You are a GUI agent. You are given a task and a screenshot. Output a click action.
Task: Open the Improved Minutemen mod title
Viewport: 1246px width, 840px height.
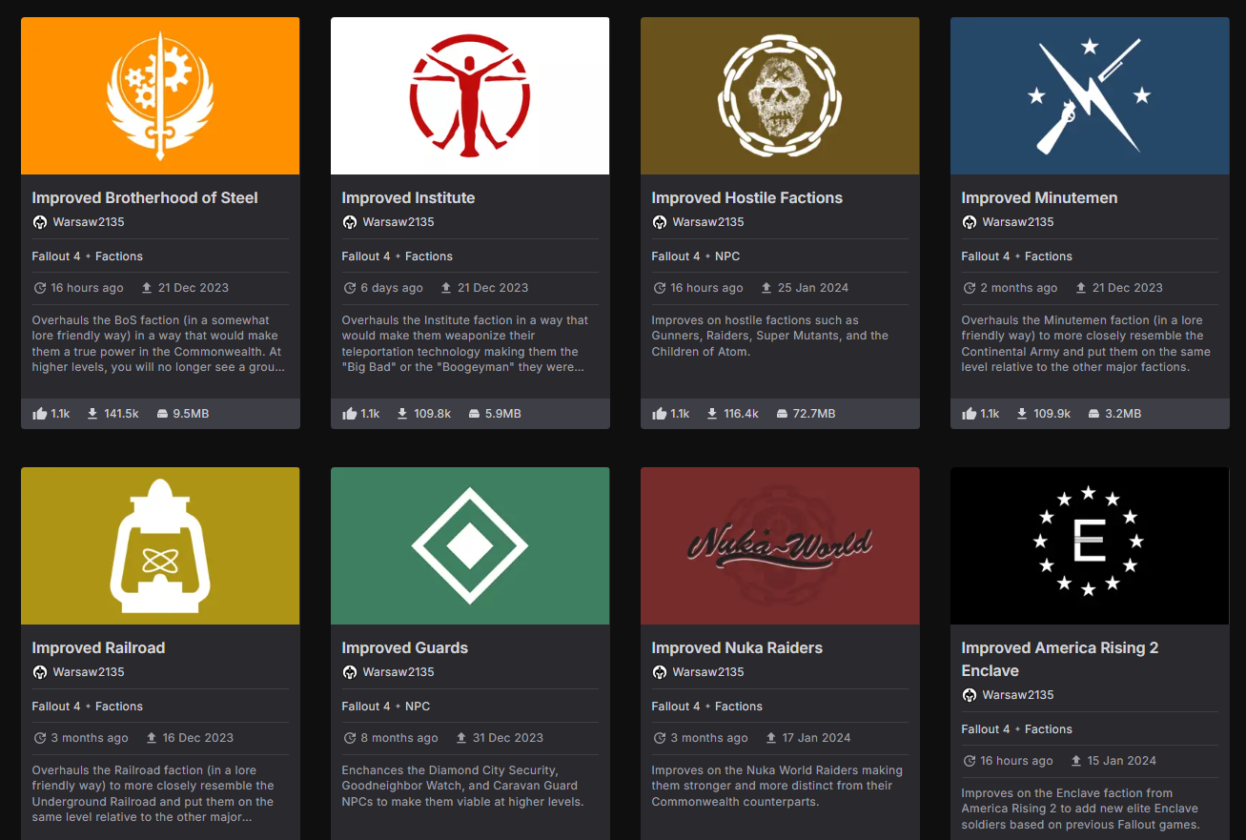1039,198
